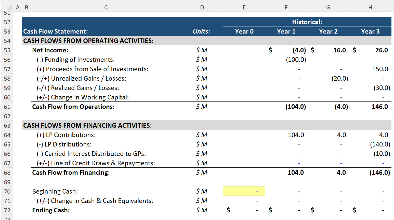Click the 'Units:' header cell
Viewport: 394px width, 220px height.
pyautogui.click(x=202, y=31)
